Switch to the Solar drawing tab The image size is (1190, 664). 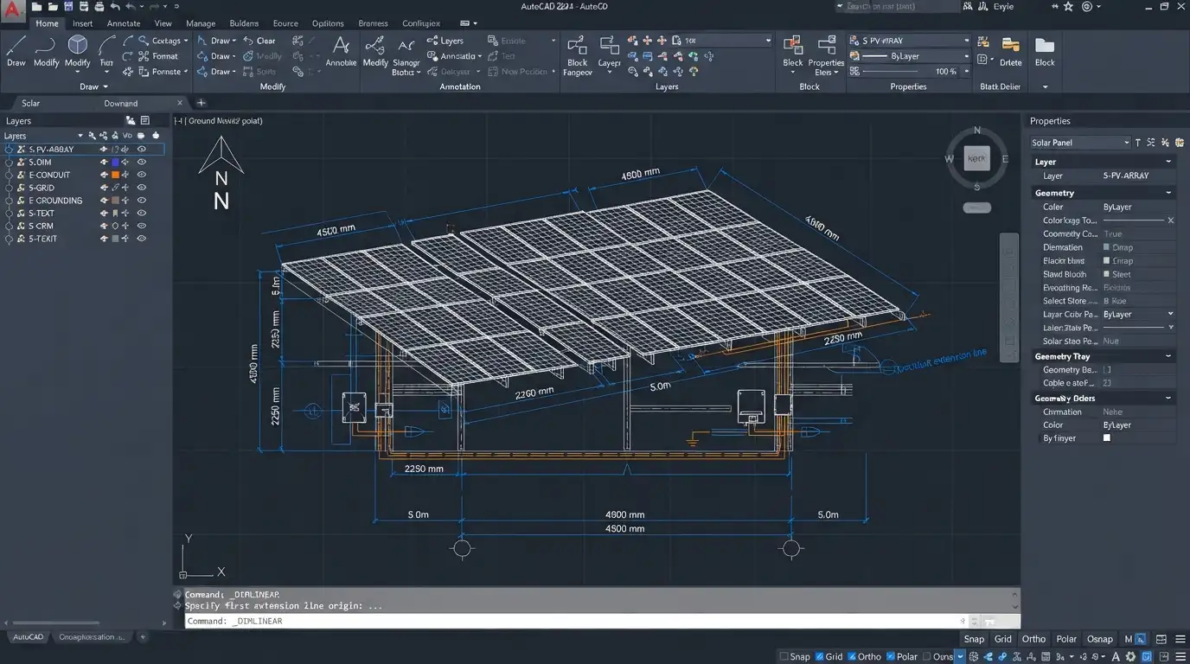coord(31,103)
